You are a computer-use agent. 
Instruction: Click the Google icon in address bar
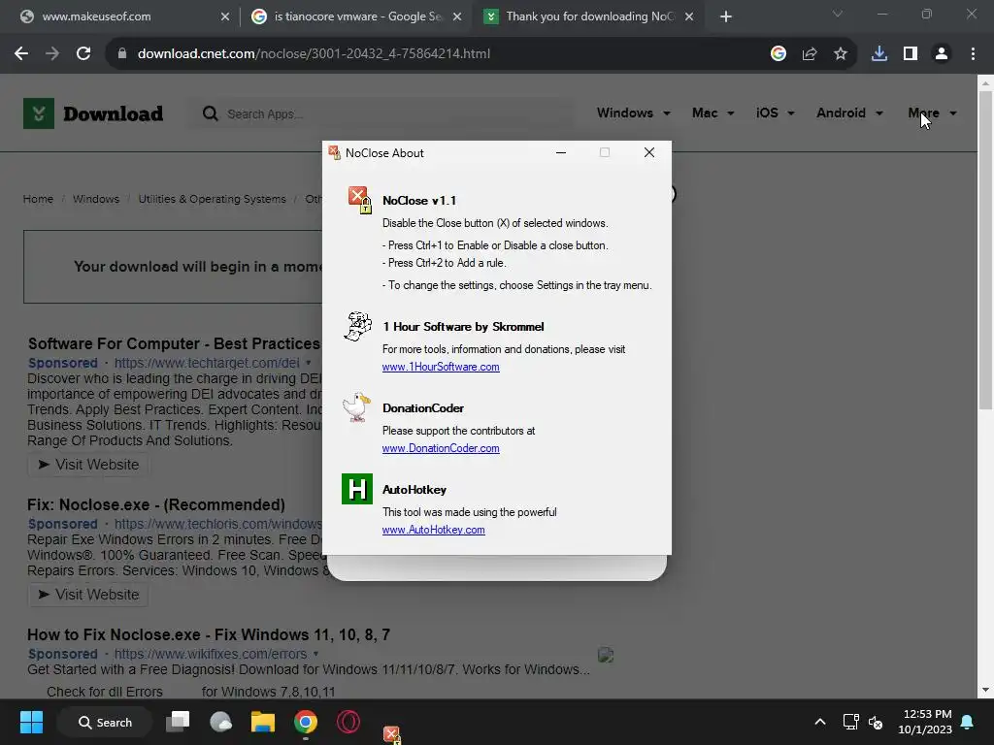pos(779,54)
